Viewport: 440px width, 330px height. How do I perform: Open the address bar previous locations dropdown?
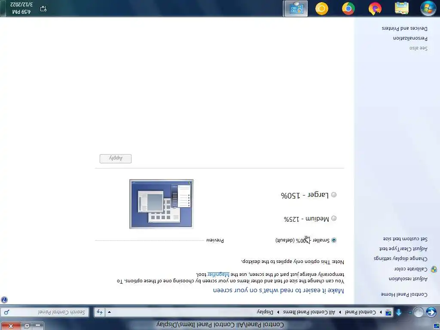(x=110, y=312)
